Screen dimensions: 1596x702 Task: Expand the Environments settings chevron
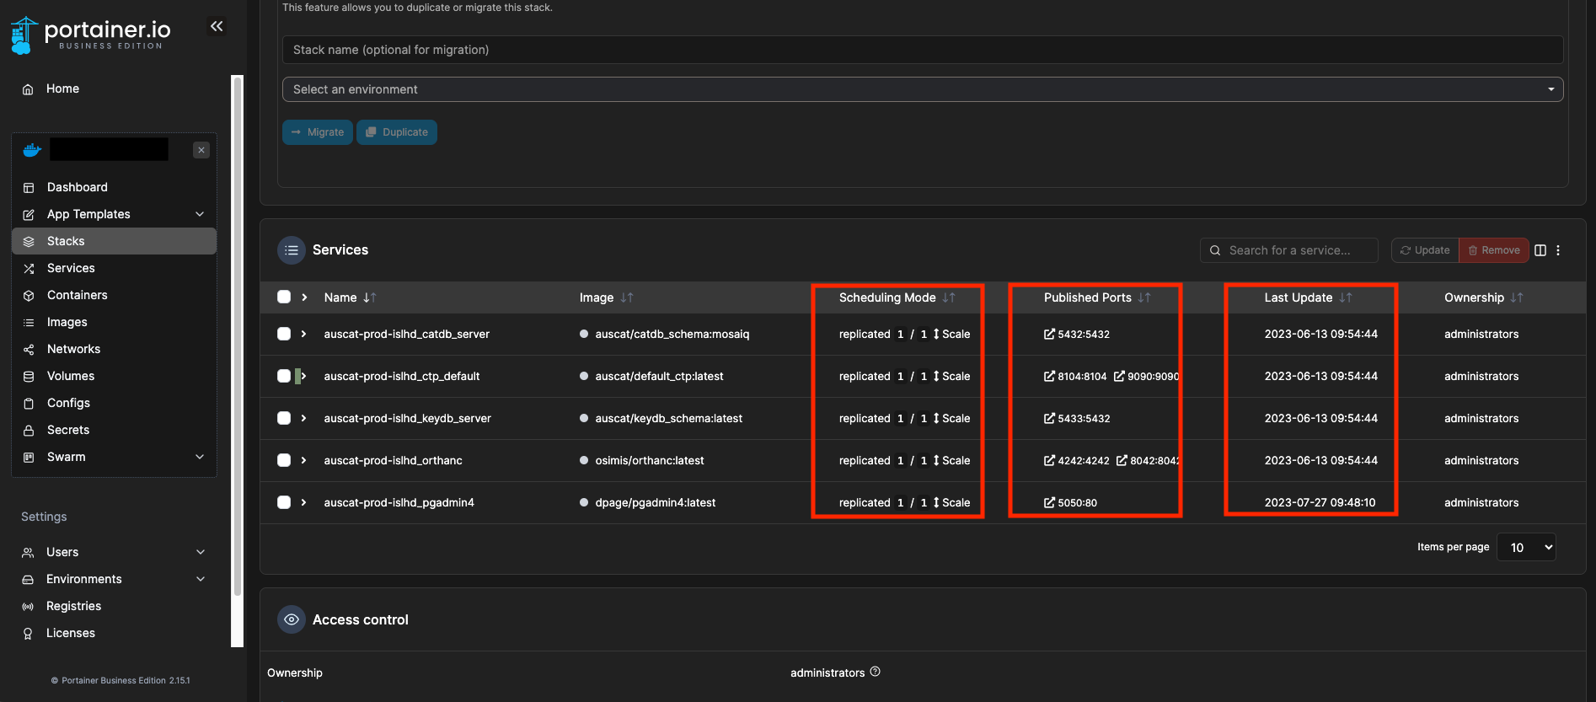click(x=201, y=579)
